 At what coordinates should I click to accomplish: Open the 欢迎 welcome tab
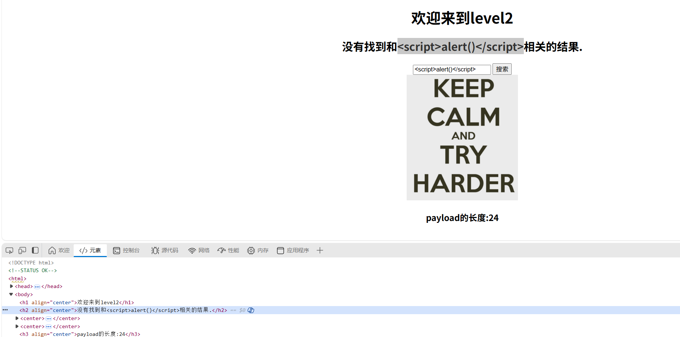(x=59, y=250)
